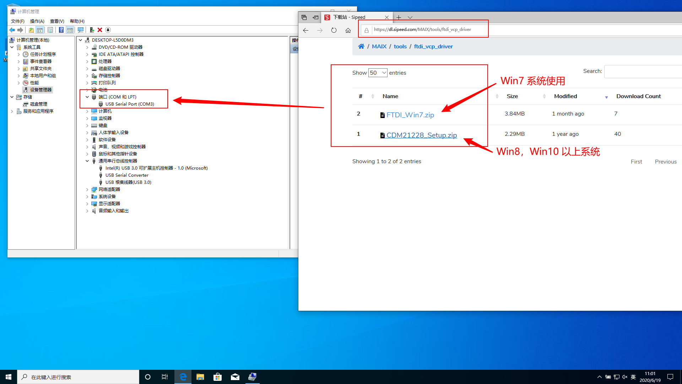
Task: Select 磁盘管理 in left tree
Action: tap(38, 104)
